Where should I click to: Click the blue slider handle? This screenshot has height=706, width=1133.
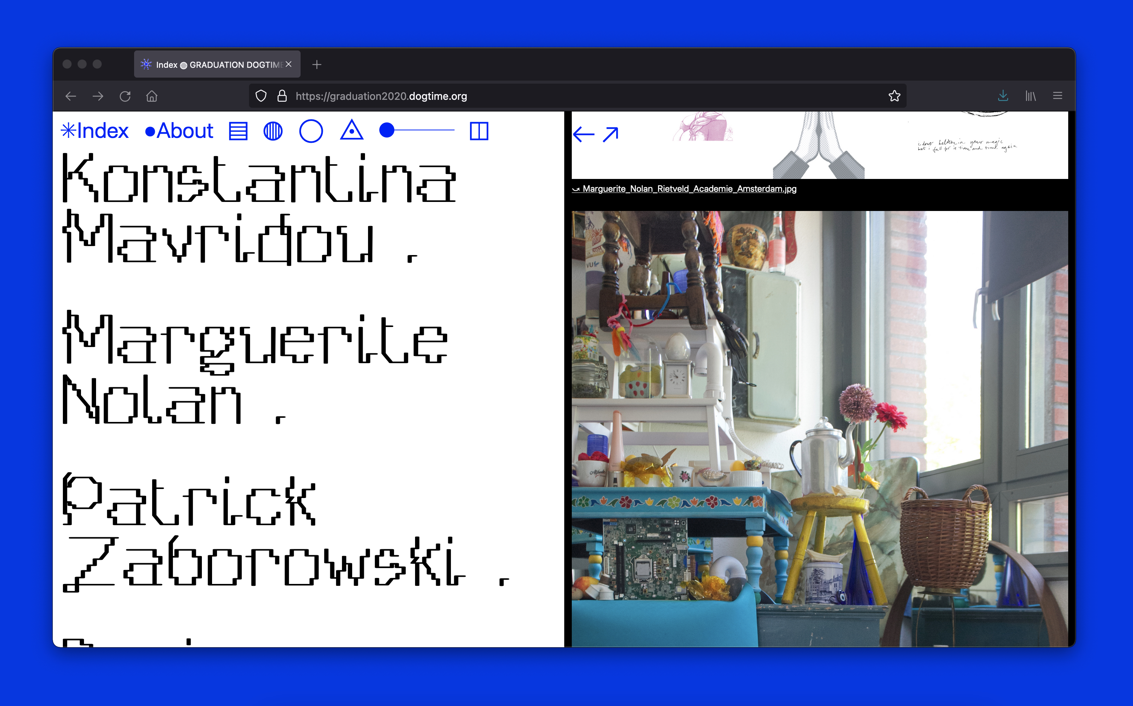(386, 130)
